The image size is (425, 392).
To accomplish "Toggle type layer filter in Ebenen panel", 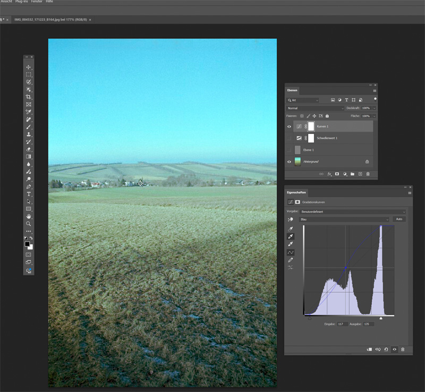I will (x=346, y=100).
